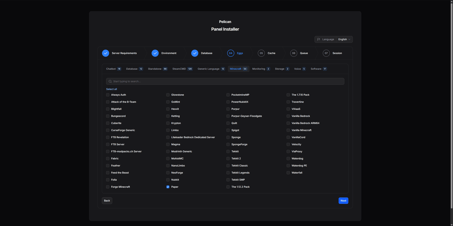Click the Eggs step number 04 circle
453x226 pixels.
(231, 53)
